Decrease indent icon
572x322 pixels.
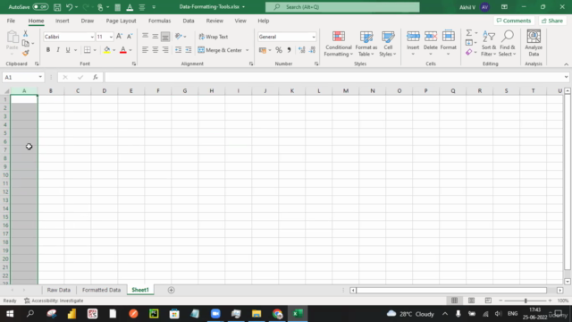click(178, 50)
